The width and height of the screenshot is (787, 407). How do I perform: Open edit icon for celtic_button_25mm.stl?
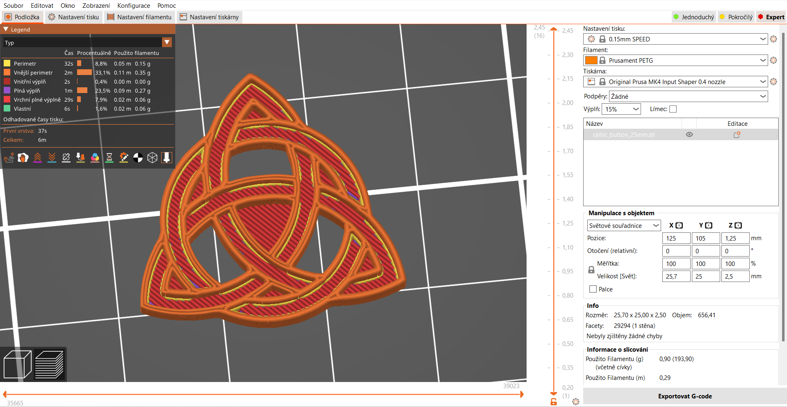(737, 134)
